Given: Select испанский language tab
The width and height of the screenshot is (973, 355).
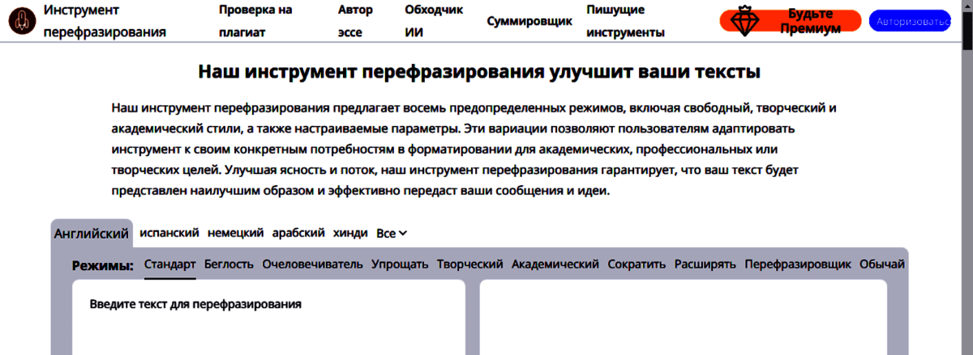Looking at the screenshot, I should pos(169,233).
